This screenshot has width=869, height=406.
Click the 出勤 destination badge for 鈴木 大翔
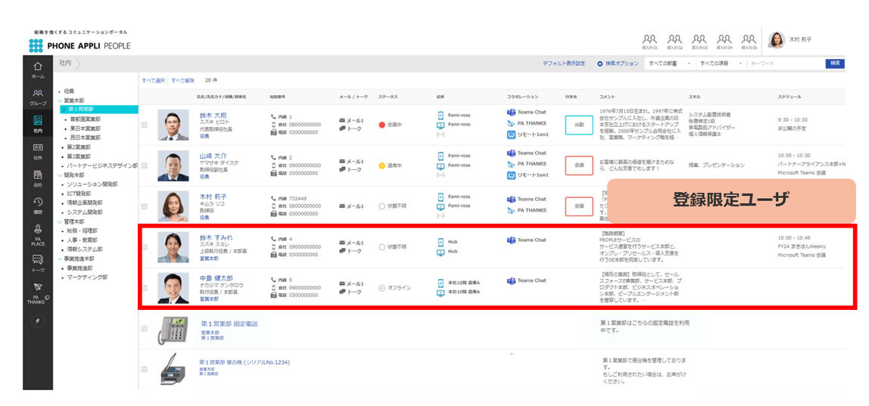(578, 126)
